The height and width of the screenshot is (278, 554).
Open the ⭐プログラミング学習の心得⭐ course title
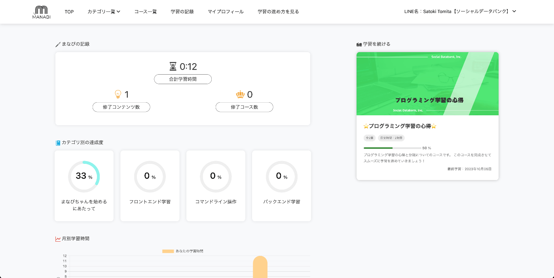[x=400, y=126]
